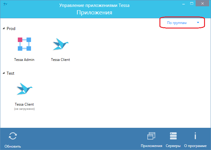Viewport: 211px width, 150px height.
Task: Click the refresh arrows icon
Action: click(x=13, y=136)
